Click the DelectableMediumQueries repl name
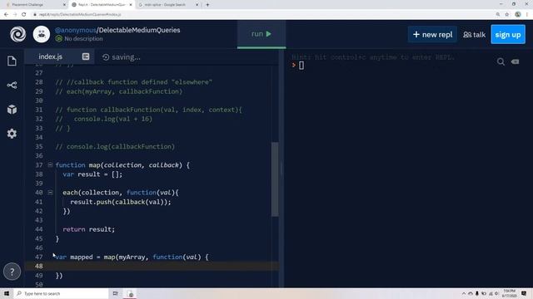The width and height of the screenshot is (533, 299). tap(139, 30)
